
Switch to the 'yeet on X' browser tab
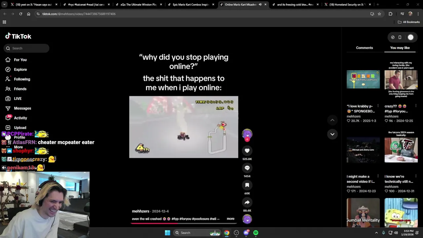[x=34, y=5]
